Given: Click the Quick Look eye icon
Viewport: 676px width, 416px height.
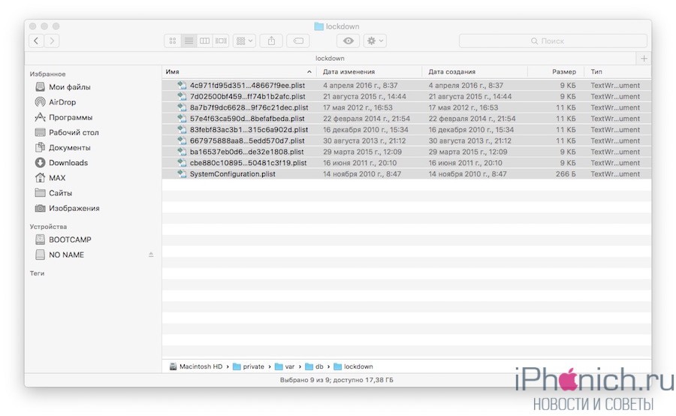Looking at the screenshot, I should click(347, 41).
